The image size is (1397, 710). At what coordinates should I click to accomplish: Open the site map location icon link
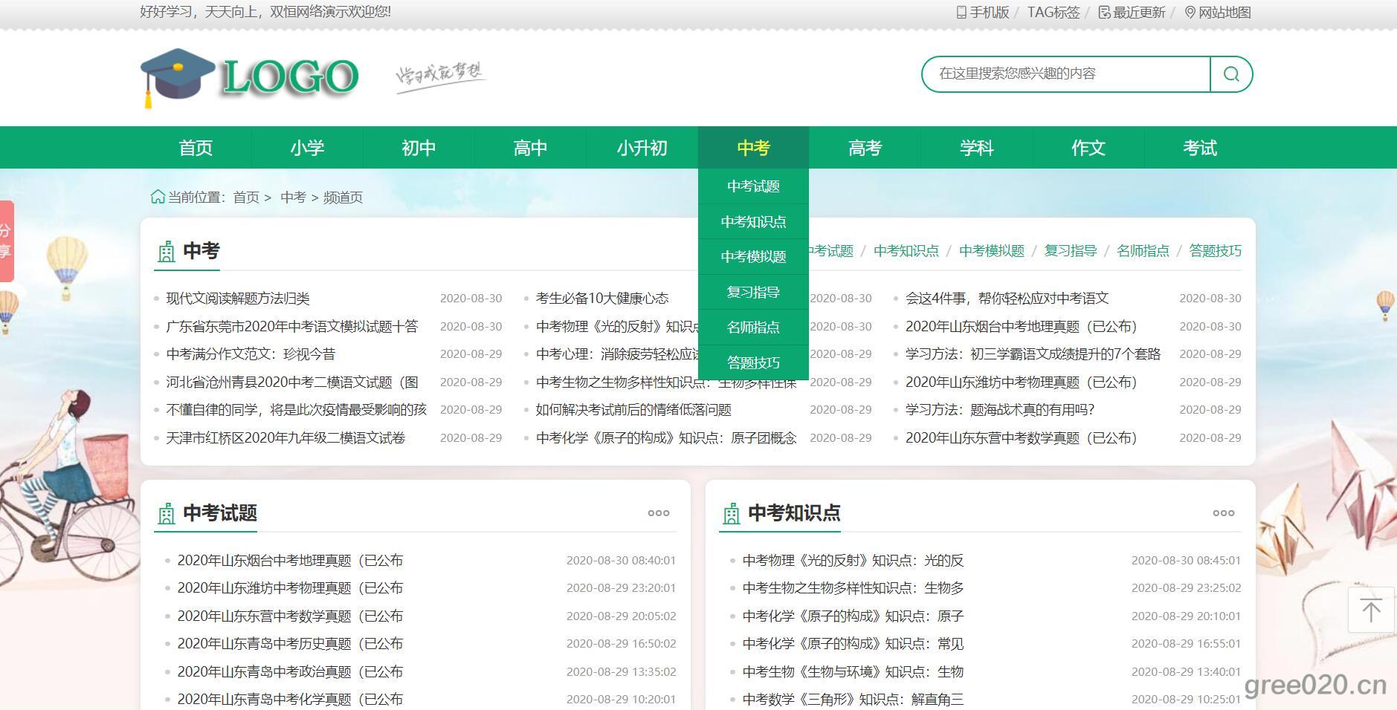coord(1190,13)
